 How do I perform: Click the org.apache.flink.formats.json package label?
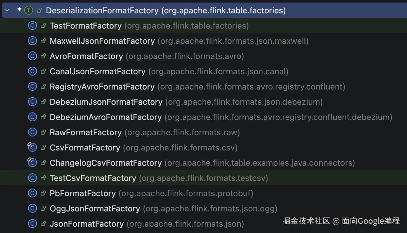185,223
